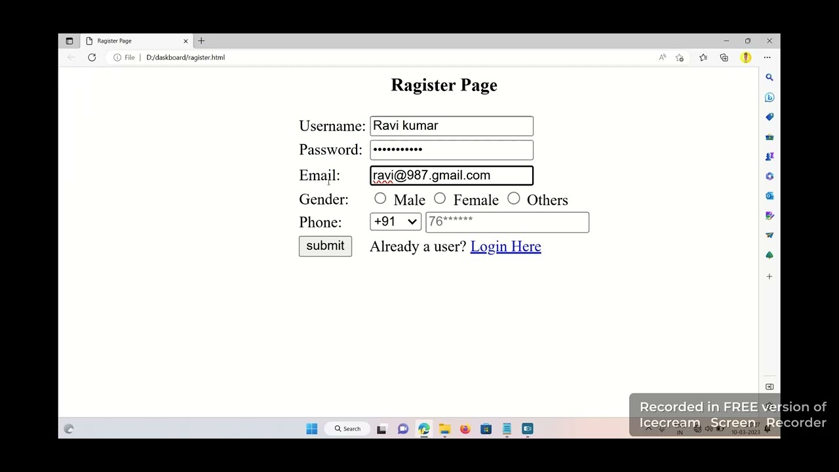Image resolution: width=839 pixels, height=472 pixels.
Task: Open Microsoft 365 sidebar icon
Action: [770, 176]
